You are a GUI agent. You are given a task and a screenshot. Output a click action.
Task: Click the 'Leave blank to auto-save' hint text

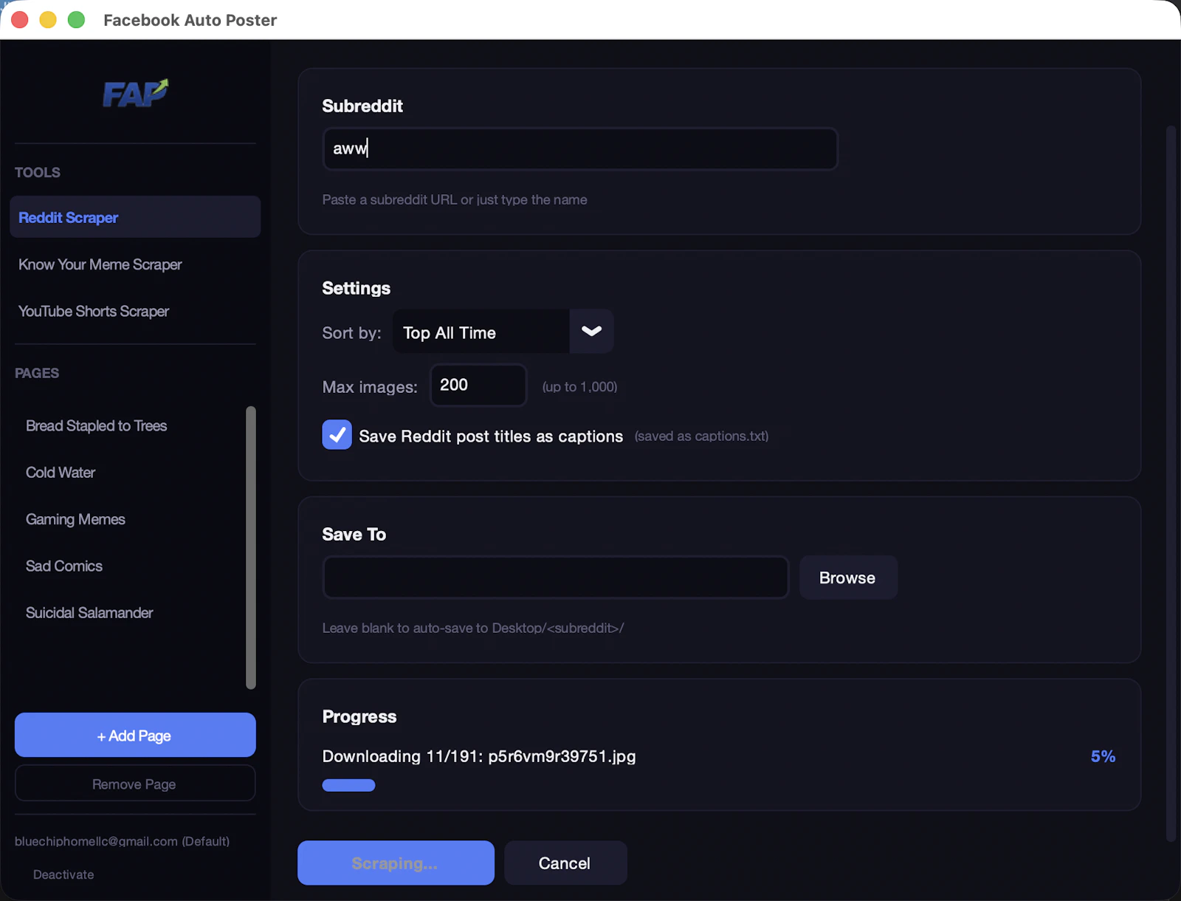473,628
